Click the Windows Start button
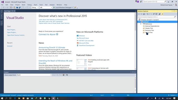The height and width of the screenshot is (100, 178). (x=2, y=98)
